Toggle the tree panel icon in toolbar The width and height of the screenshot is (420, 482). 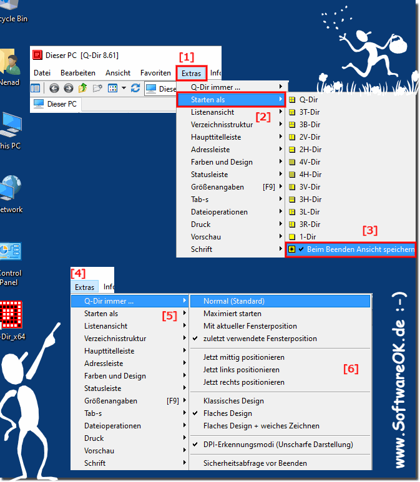pyautogui.click(x=36, y=89)
